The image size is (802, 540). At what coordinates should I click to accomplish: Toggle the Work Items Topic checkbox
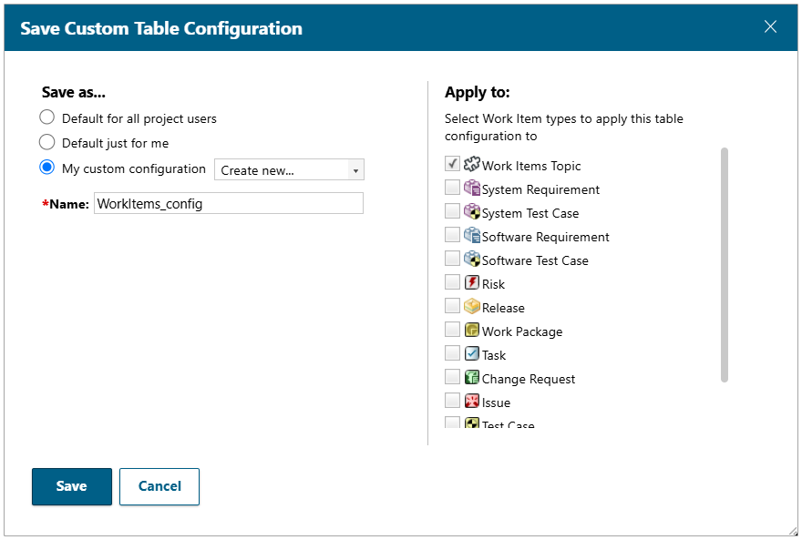pos(452,165)
